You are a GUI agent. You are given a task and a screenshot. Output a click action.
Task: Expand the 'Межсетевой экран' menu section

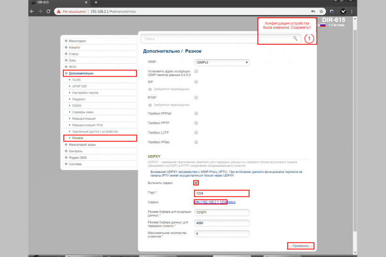[x=82, y=145]
